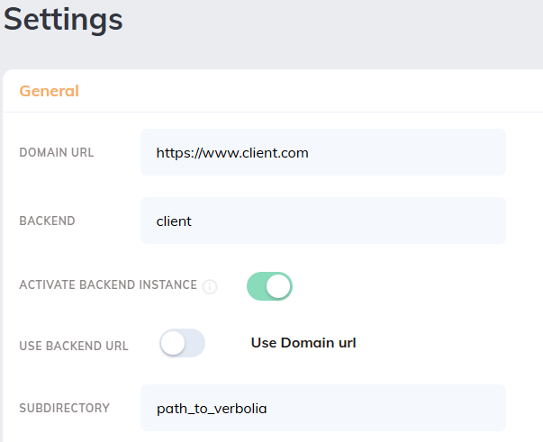This screenshot has height=442, width=543.
Task: Click the https://www.client.com text
Action: pos(232,153)
